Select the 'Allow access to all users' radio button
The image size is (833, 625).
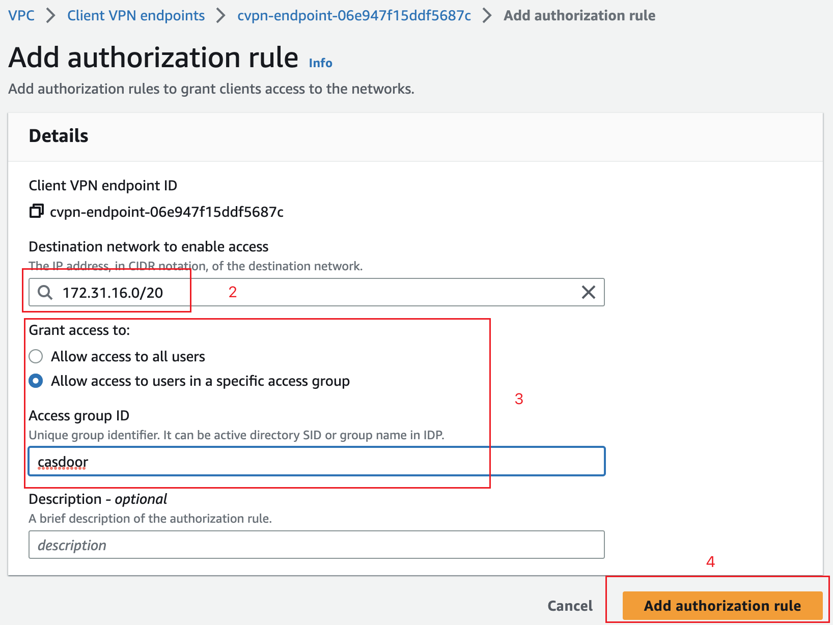pyautogui.click(x=36, y=356)
